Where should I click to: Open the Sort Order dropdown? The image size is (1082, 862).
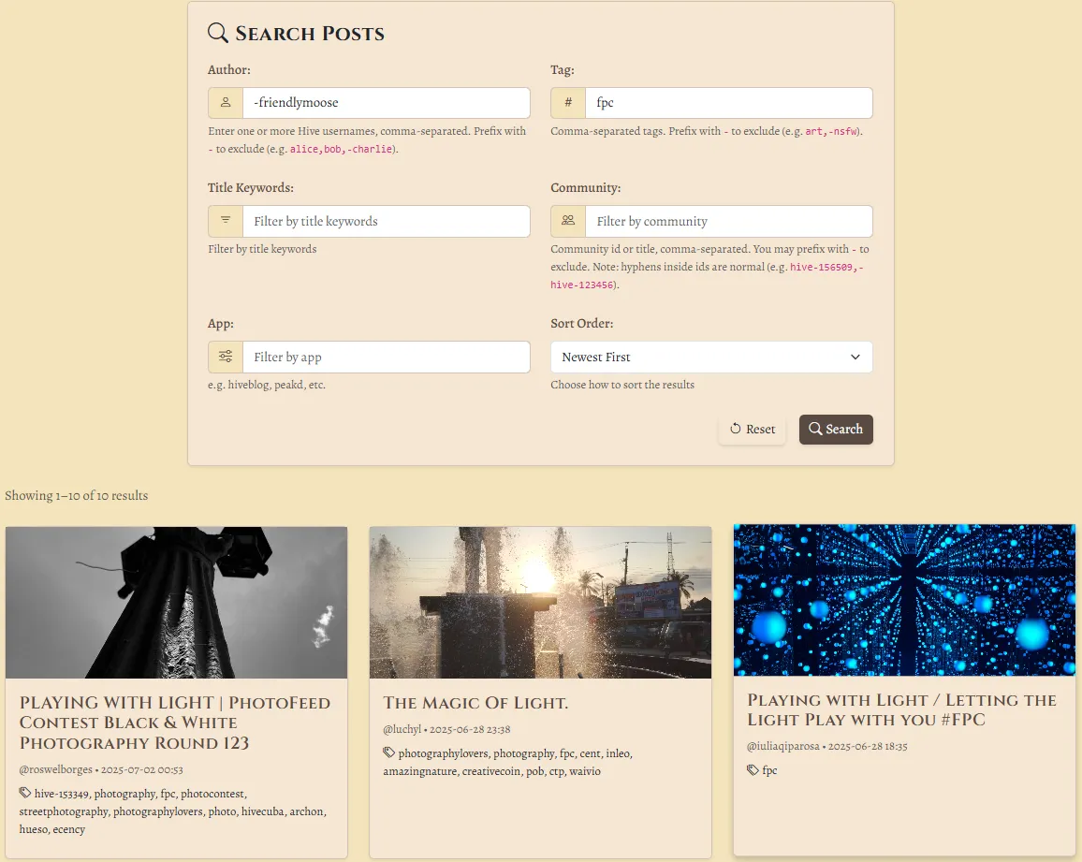click(711, 358)
